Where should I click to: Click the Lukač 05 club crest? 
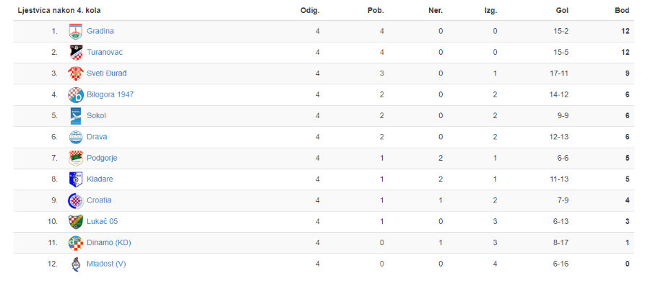point(75,222)
